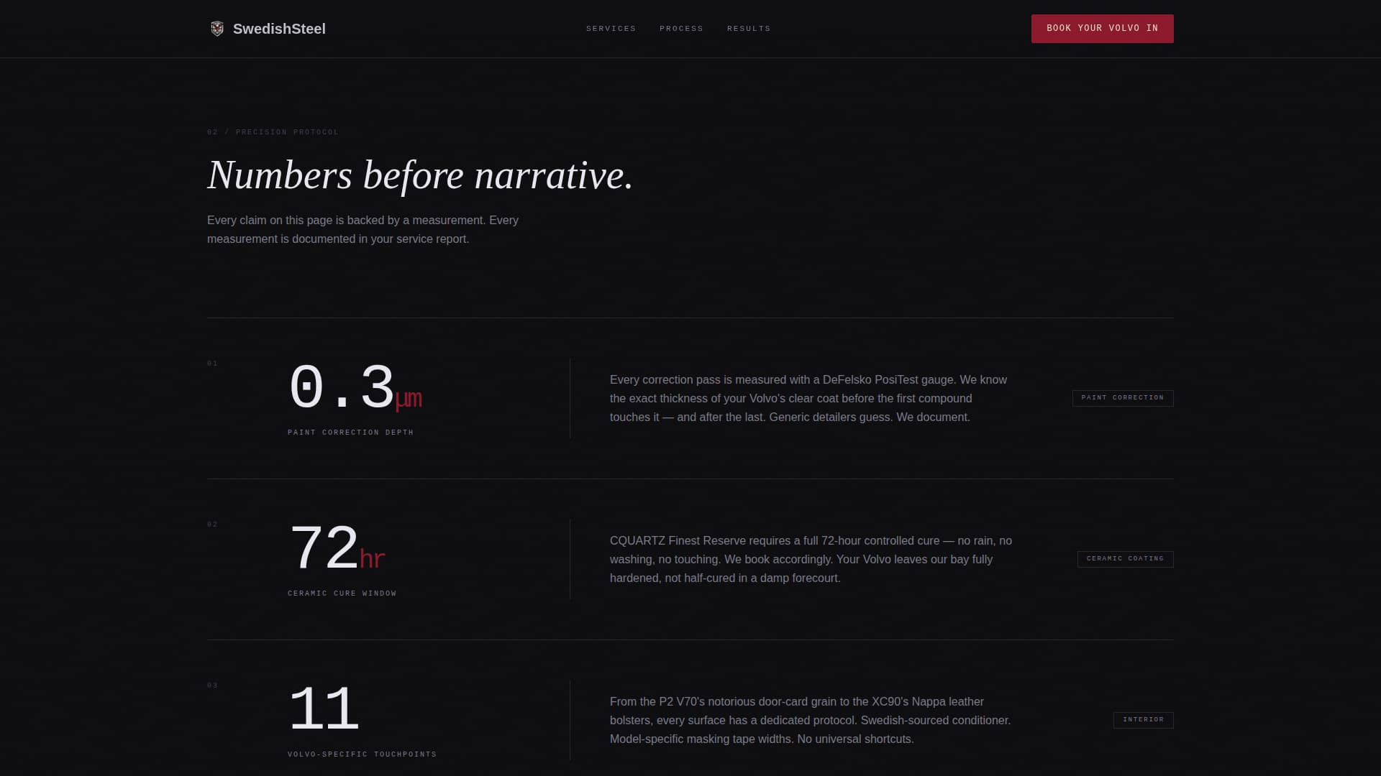Click the P2 V70 door-card paragraph
1381x776 pixels.
tap(810, 720)
